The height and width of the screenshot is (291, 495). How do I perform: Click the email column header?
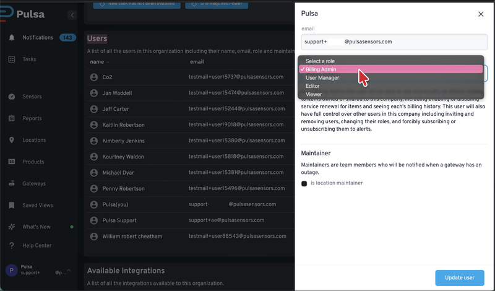pyautogui.click(x=197, y=62)
